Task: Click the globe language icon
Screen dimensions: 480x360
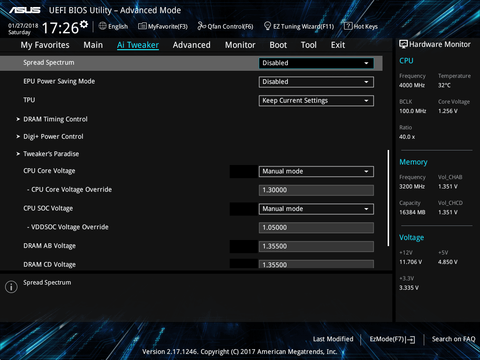Action: click(103, 26)
